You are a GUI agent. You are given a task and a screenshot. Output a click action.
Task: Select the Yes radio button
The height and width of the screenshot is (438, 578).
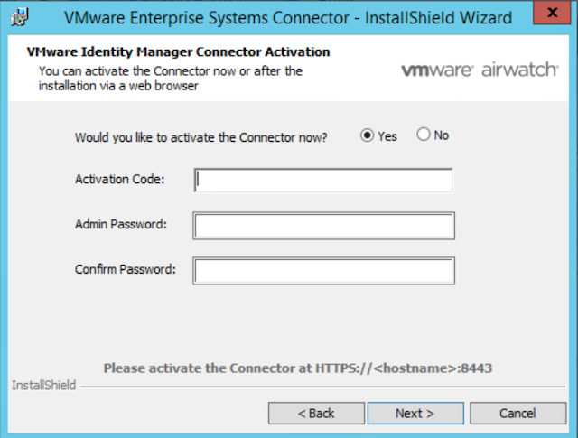pos(368,135)
